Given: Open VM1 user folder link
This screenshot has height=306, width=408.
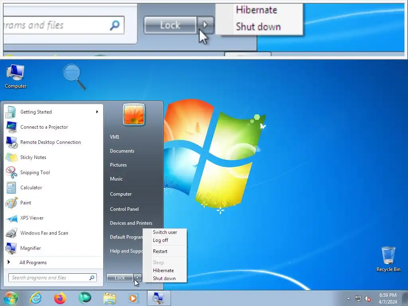Looking at the screenshot, I should tap(114, 137).
